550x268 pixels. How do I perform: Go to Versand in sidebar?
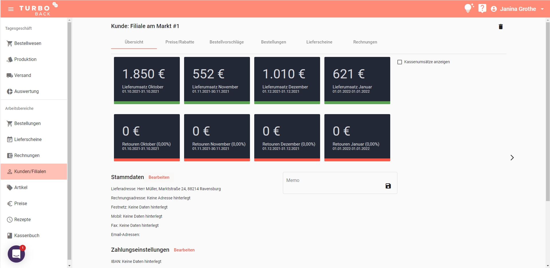click(34, 76)
